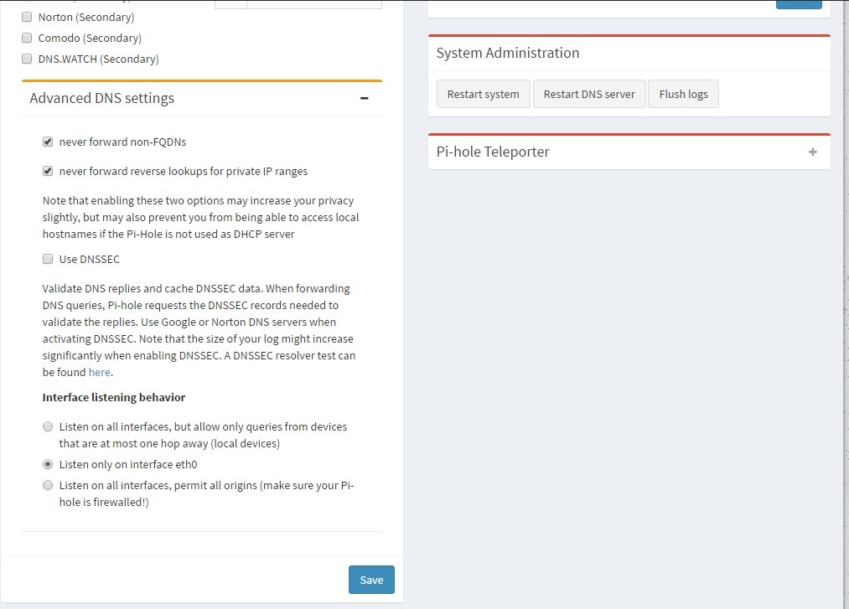
Task: Click the privacy note paragraph about DHCP server
Action: [201, 217]
